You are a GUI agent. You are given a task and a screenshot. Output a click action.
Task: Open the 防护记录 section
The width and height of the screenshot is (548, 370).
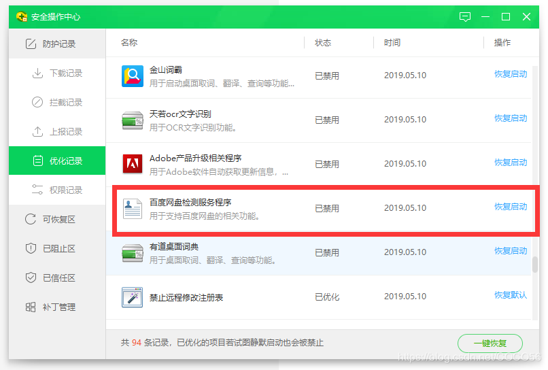pos(57,44)
